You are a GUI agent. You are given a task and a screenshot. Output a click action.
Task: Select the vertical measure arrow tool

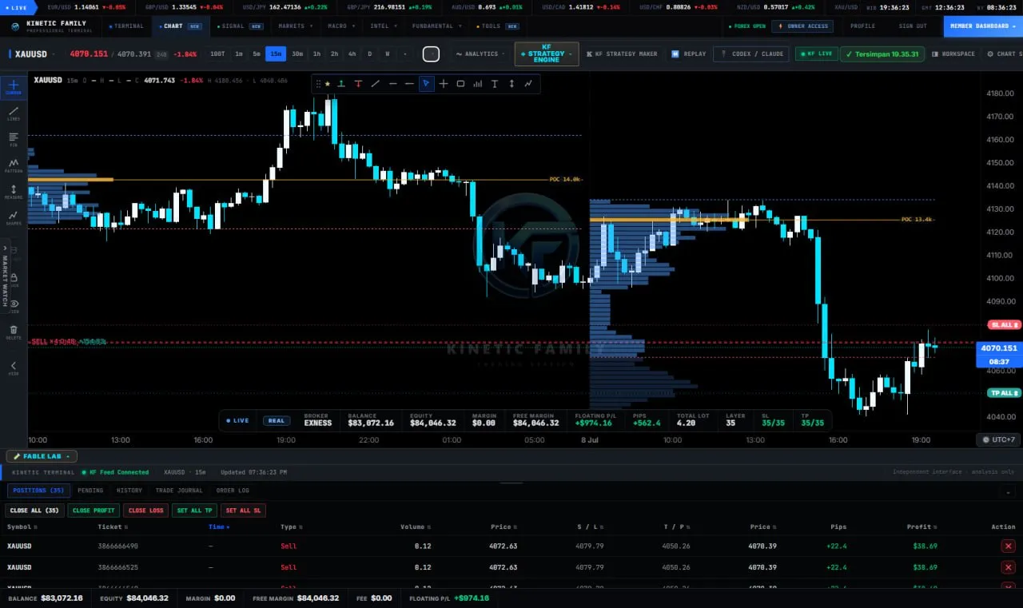tap(511, 83)
